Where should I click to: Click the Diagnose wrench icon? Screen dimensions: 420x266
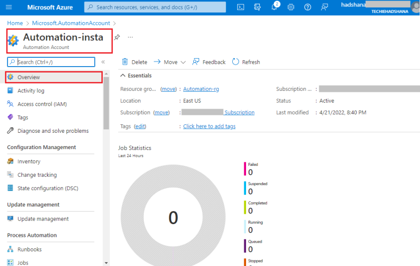pos(10,131)
